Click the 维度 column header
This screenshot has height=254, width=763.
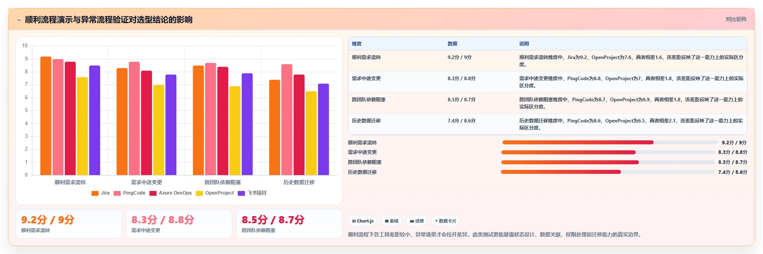point(357,44)
